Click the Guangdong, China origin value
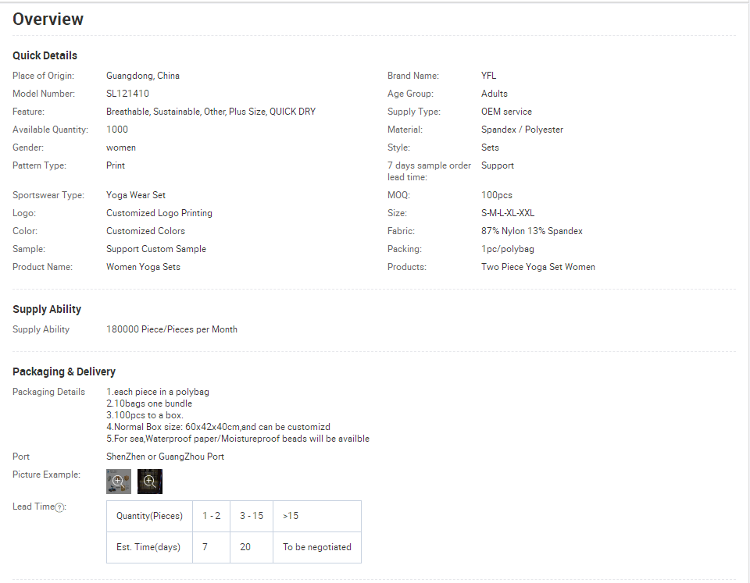 (x=143, y=76)
